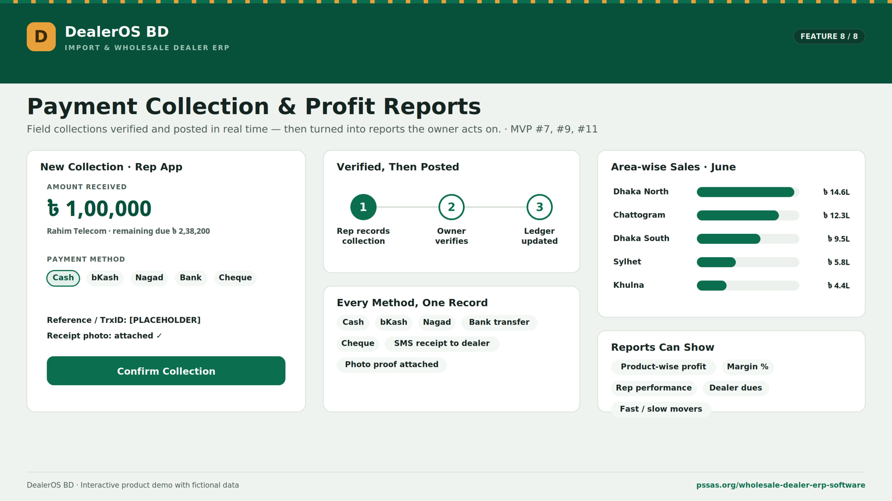Click the ৳ 5.8L value for Sylhet

(838, 262)
